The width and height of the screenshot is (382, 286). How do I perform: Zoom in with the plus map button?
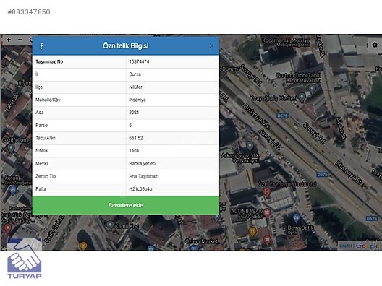click(x=9, y=40)
